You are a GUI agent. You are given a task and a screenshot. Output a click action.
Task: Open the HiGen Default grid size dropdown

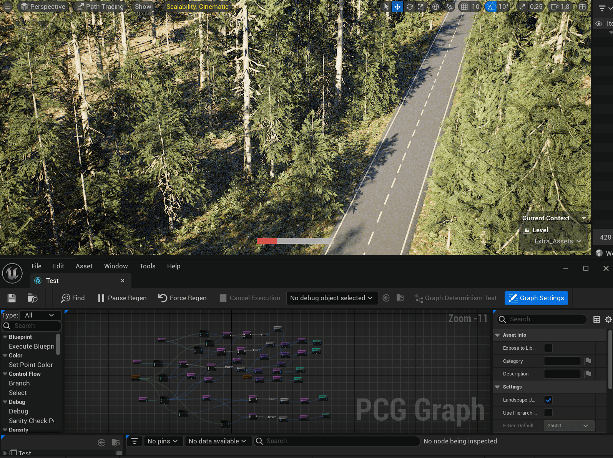(569, 425)
